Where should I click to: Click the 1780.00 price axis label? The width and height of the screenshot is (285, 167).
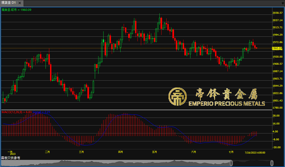pyautogui.click(x=278, y=108)
